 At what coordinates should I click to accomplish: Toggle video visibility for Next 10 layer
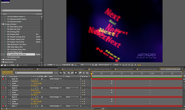(81, 79)
